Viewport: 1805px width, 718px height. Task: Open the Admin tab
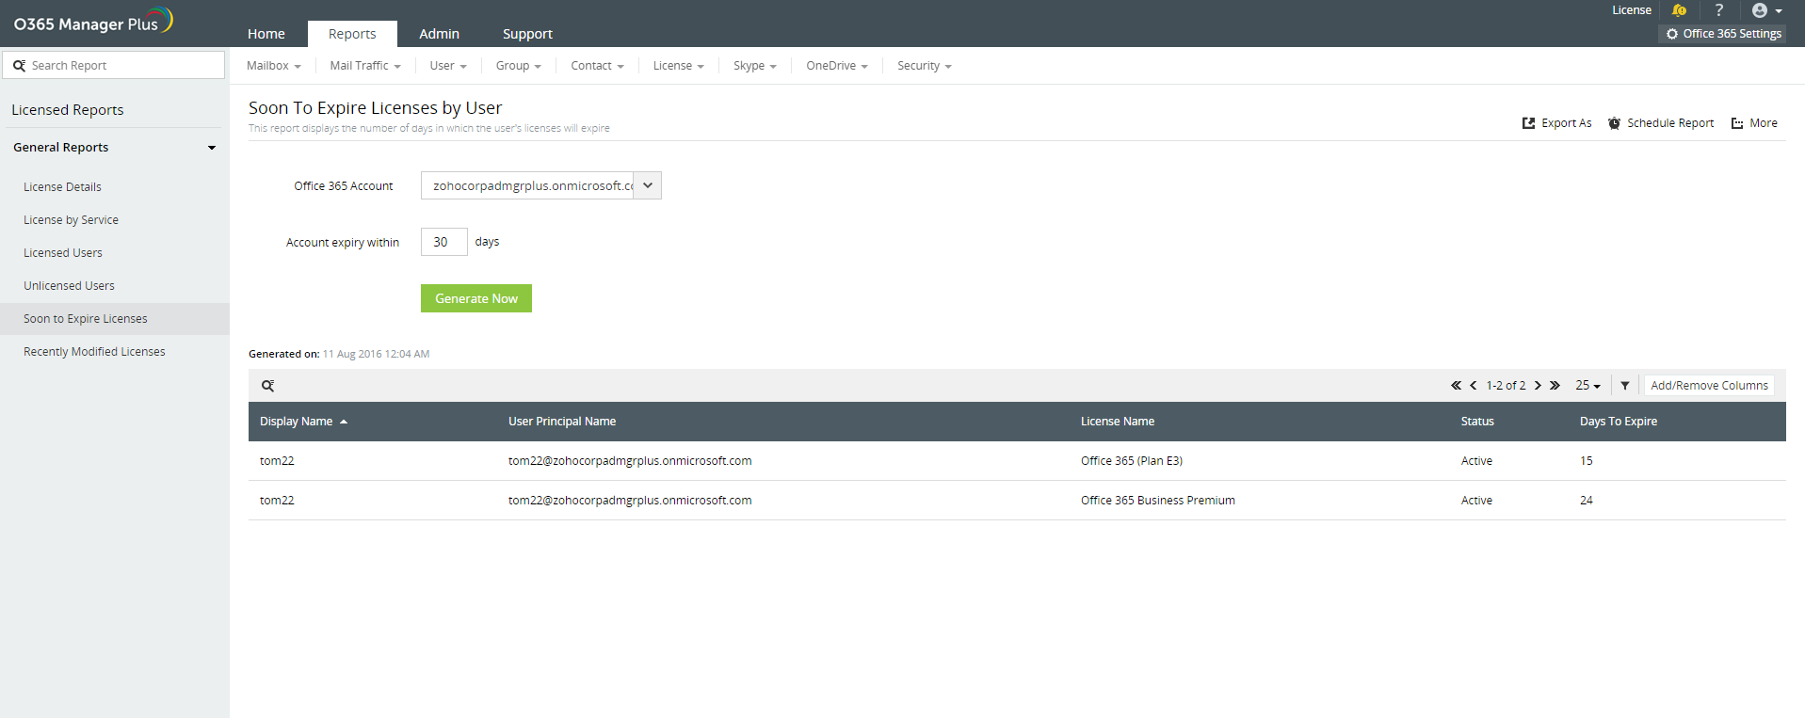[440, 34]
